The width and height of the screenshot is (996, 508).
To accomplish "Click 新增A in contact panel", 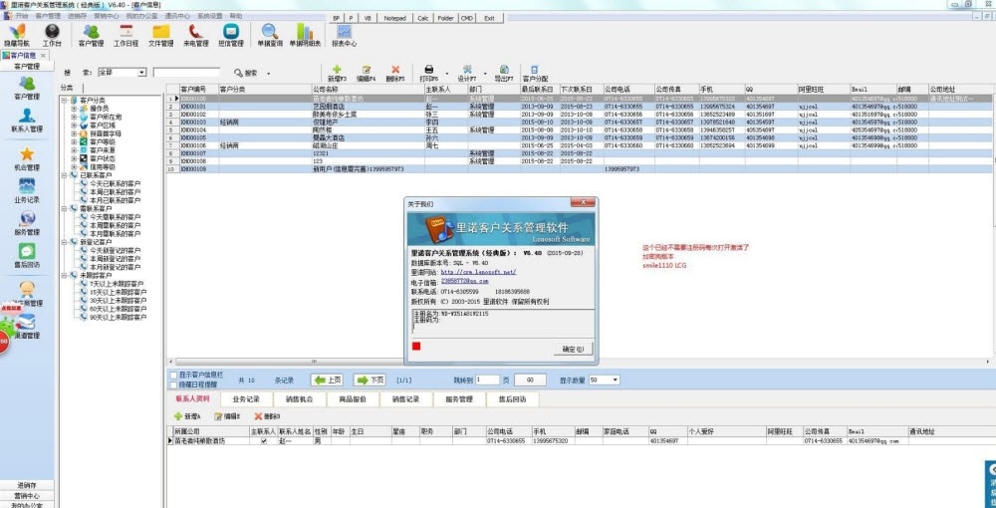I will tap(187, 416).
